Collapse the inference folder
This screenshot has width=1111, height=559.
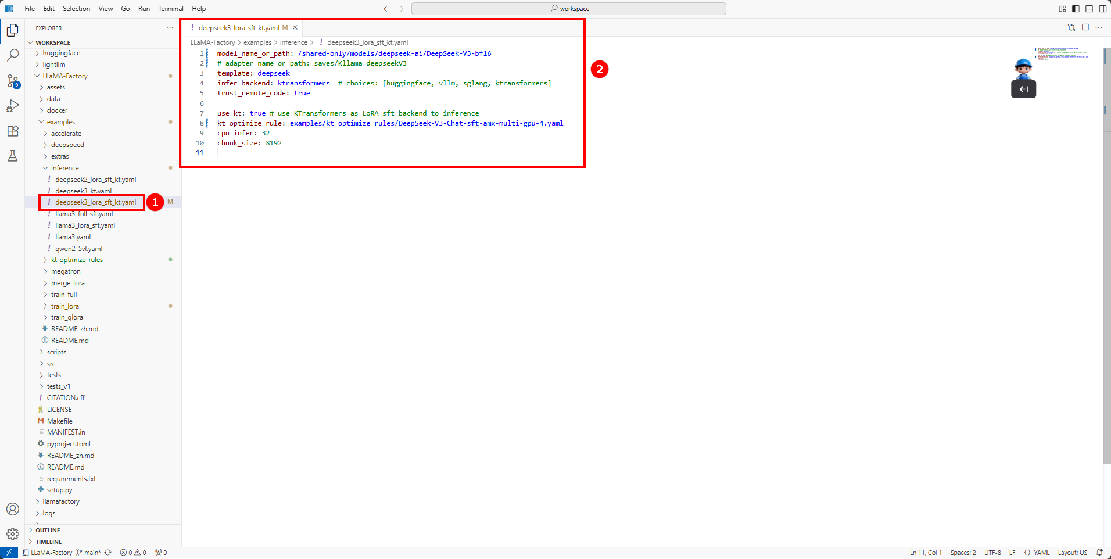tap(64, 168)
